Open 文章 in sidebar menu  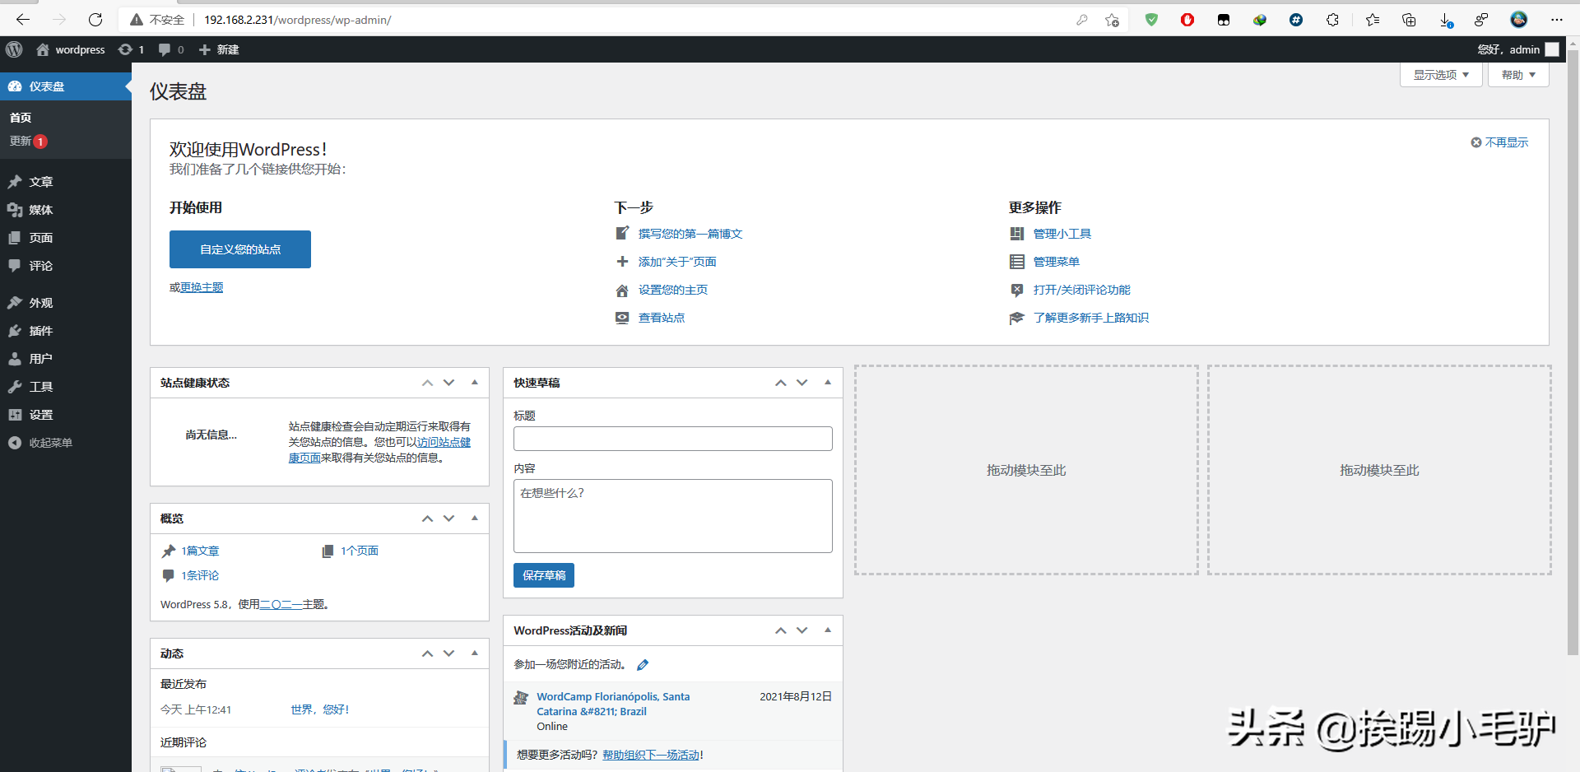(66, 182)
